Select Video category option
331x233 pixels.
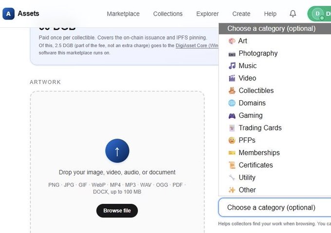275,78
